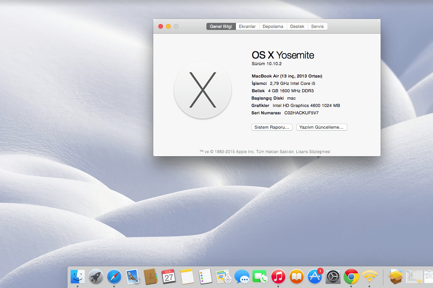Open App Store icon with badge
The width and height of the screenshot is (433, 288).
(315, 277)
